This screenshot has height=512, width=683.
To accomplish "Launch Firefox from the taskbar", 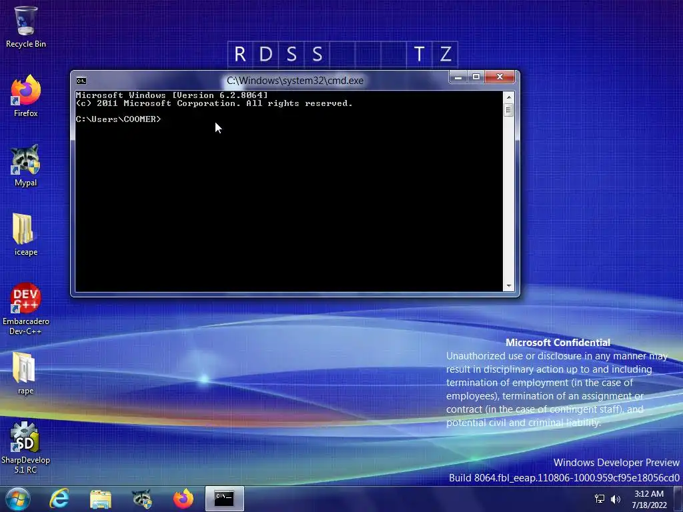I will click(183, 499).
